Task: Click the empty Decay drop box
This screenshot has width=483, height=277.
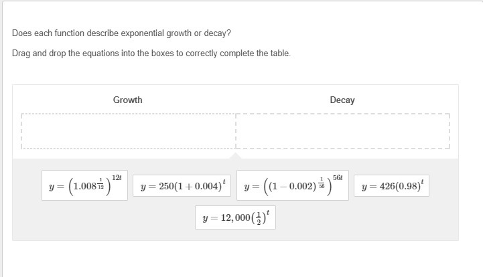Action: 342,130
